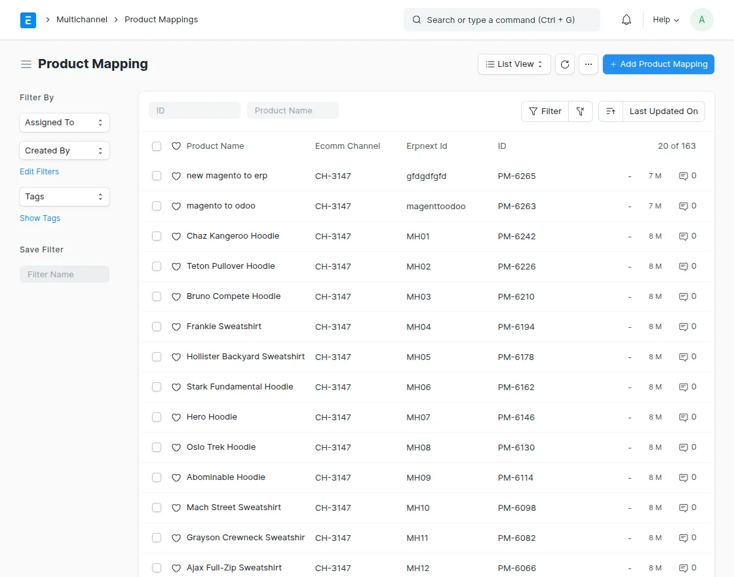Click the refresh list icon
This screenshot has height=577, width=734.
pos(565,64)
